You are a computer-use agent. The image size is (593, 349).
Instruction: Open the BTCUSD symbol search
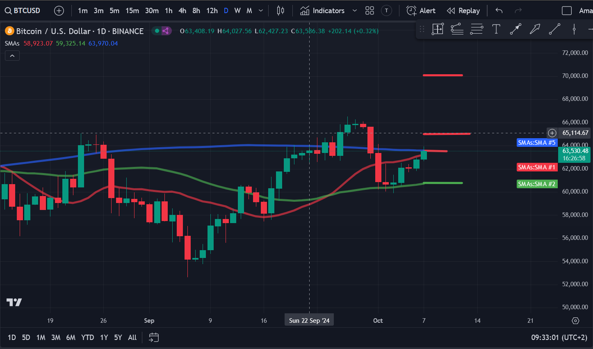point(23,11)
